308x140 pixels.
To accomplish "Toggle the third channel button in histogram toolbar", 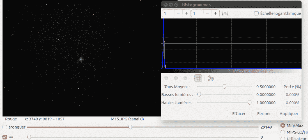I will pos(185,78).
